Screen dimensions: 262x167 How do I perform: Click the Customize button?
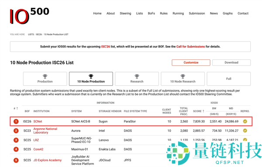click(x=191, y=62)
